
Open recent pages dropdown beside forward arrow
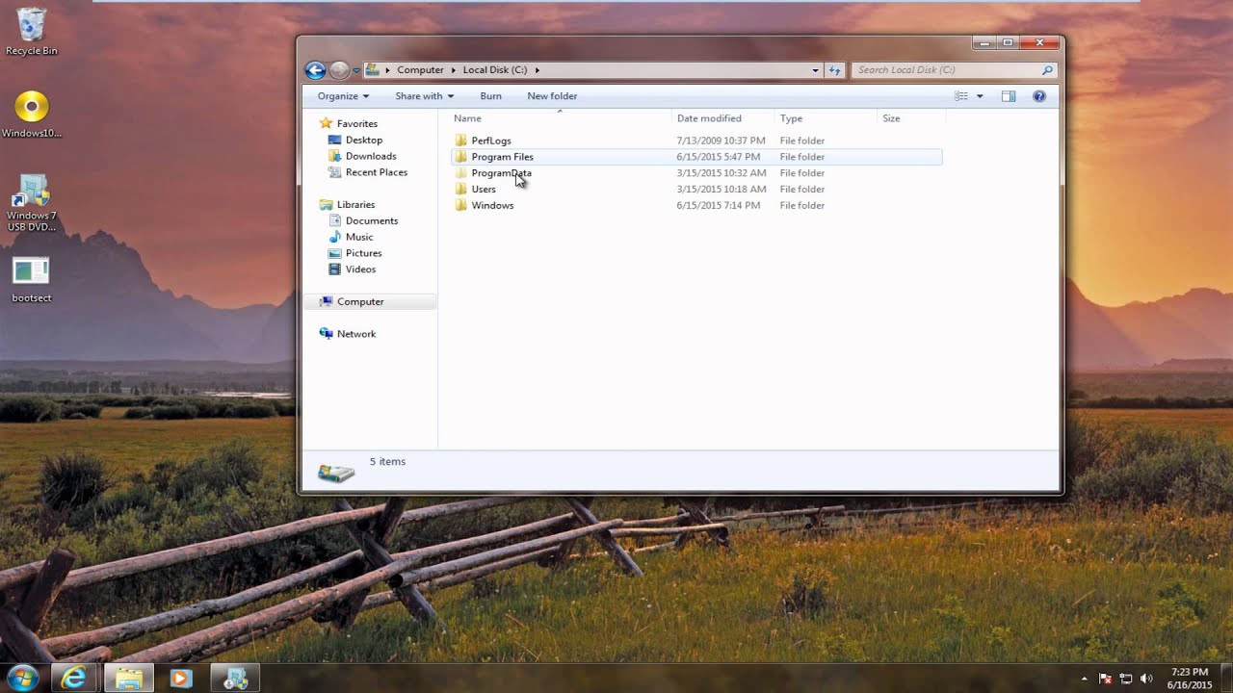356,70
